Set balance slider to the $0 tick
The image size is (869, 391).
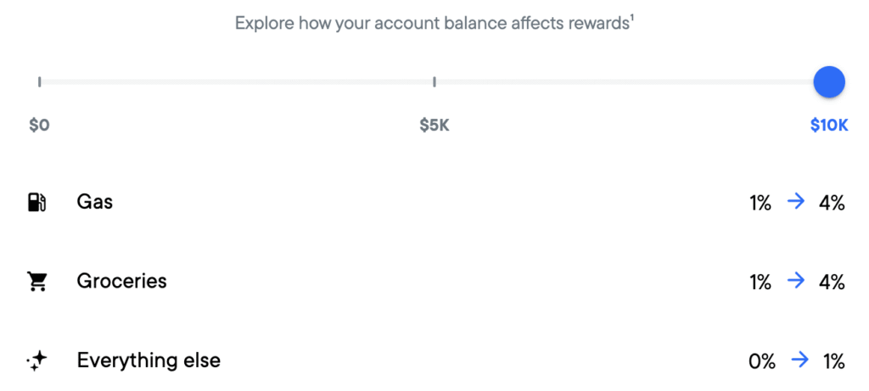coord(40,82)
